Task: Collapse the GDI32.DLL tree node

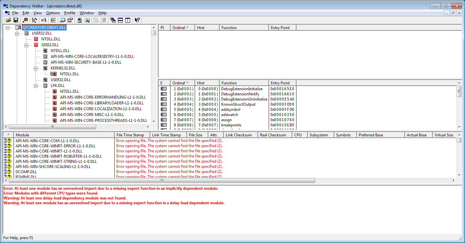Action: [x=26, y=45]
